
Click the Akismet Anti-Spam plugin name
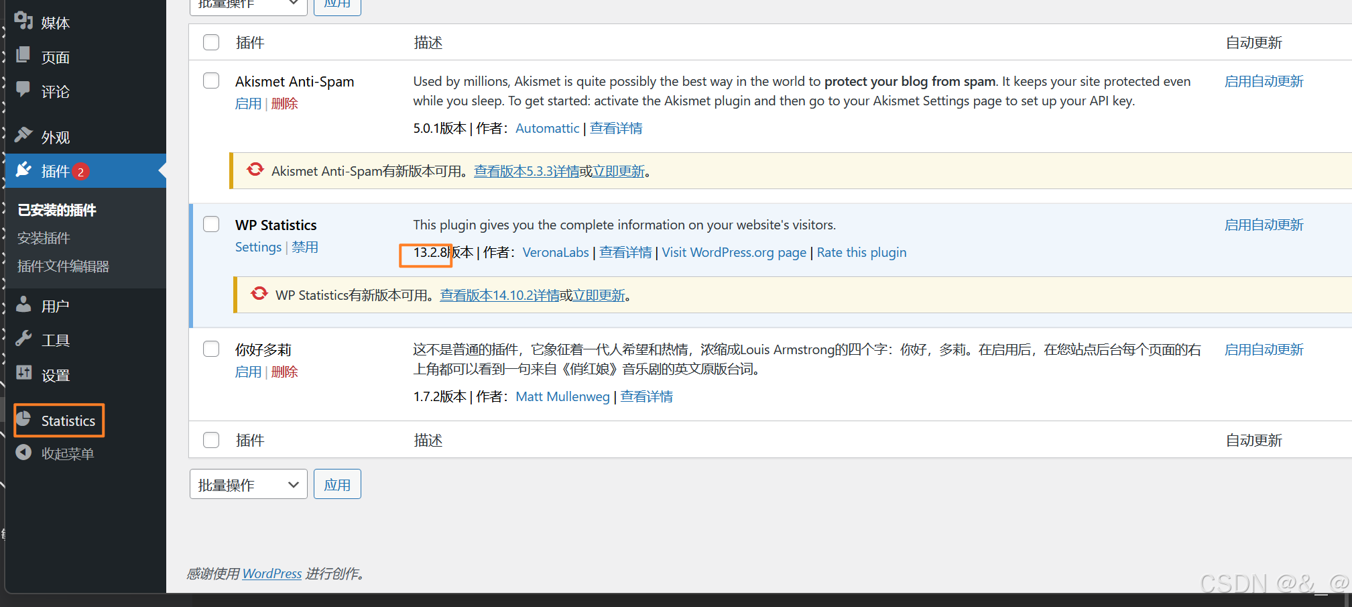294,81
